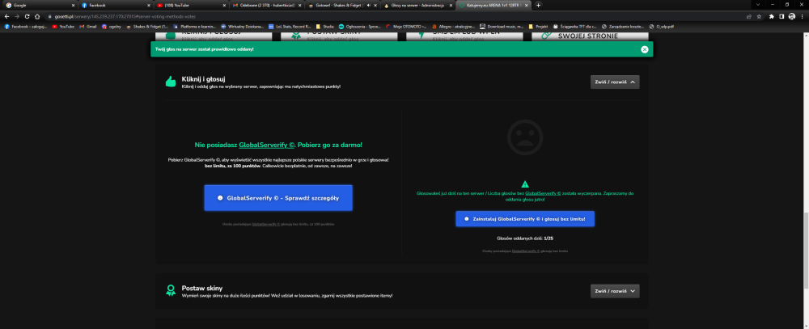The image size is (809, 329).
Task: Open the 'ogolny' bookmark
Action: pyautogui.click(x=112, y=27)
